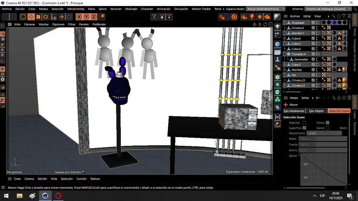Select the Rotate tool

[46, 17]
